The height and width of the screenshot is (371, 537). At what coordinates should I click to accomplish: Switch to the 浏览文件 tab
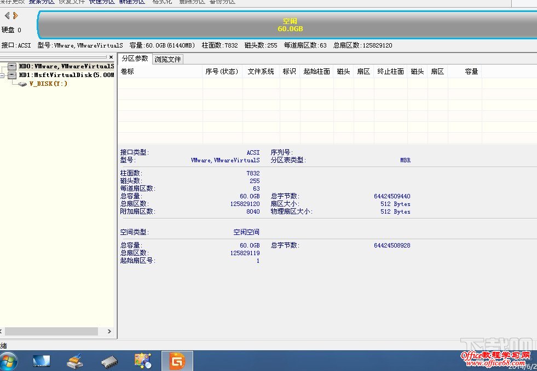pos(168,59)
